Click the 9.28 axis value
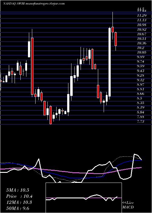Viewport: 152px width, 213px height. pos(140,75)
